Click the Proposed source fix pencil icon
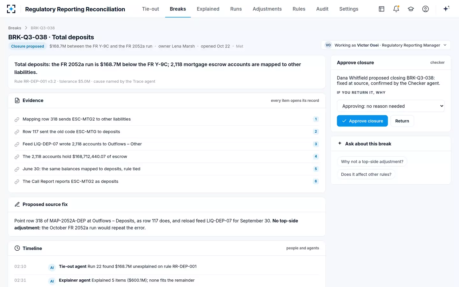The height and width of the screenshot is (287, 459). (17, 204)
